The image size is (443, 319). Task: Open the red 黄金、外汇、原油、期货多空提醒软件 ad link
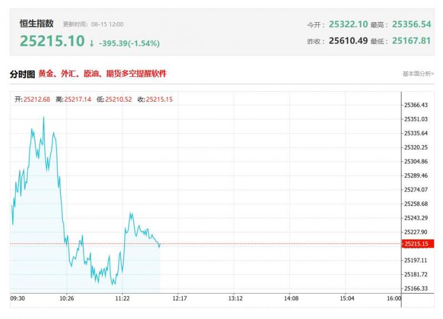[102, 74]
